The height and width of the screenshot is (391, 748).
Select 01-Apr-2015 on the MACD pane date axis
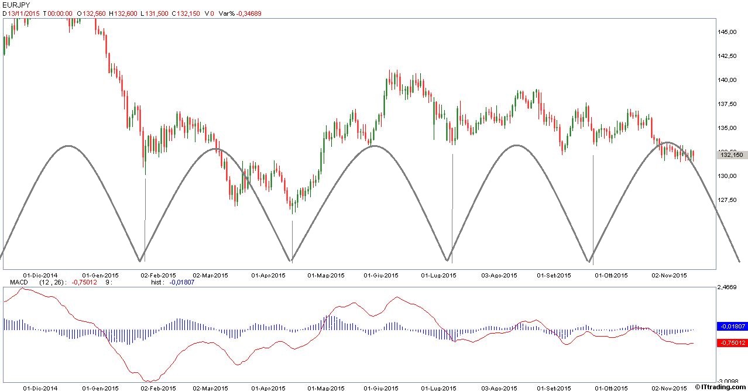click(x=268, y=387)
